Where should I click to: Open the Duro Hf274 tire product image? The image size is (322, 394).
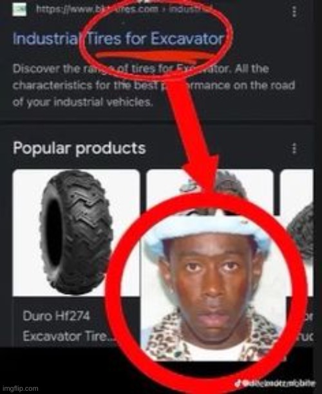point(76,232)
